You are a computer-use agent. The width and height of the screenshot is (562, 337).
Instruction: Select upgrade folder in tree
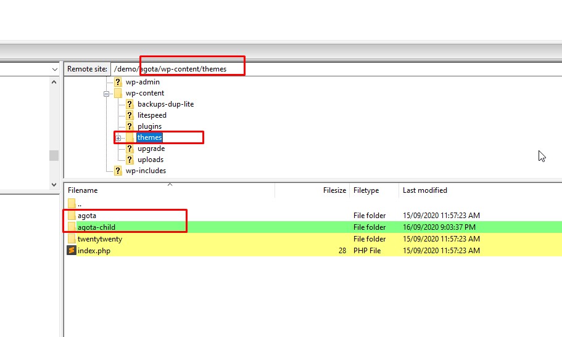(x=151, y=148)
